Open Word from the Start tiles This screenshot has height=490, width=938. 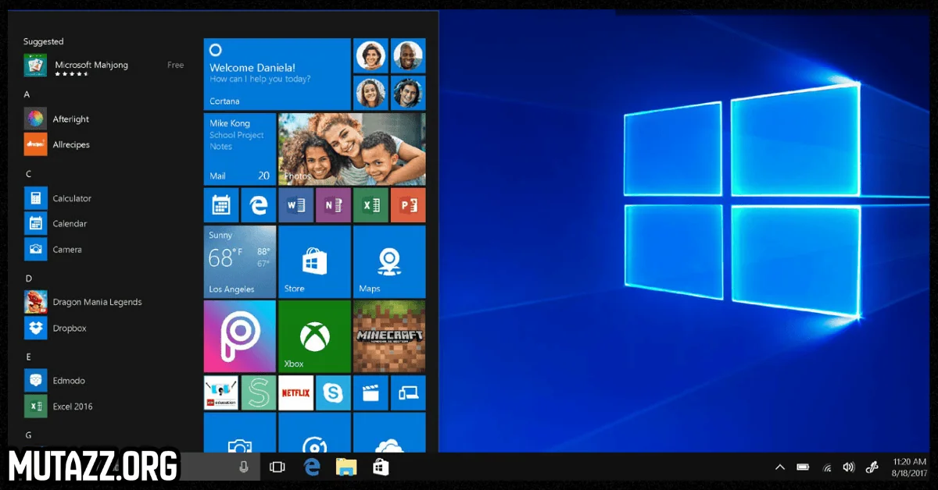coord(295,205)
